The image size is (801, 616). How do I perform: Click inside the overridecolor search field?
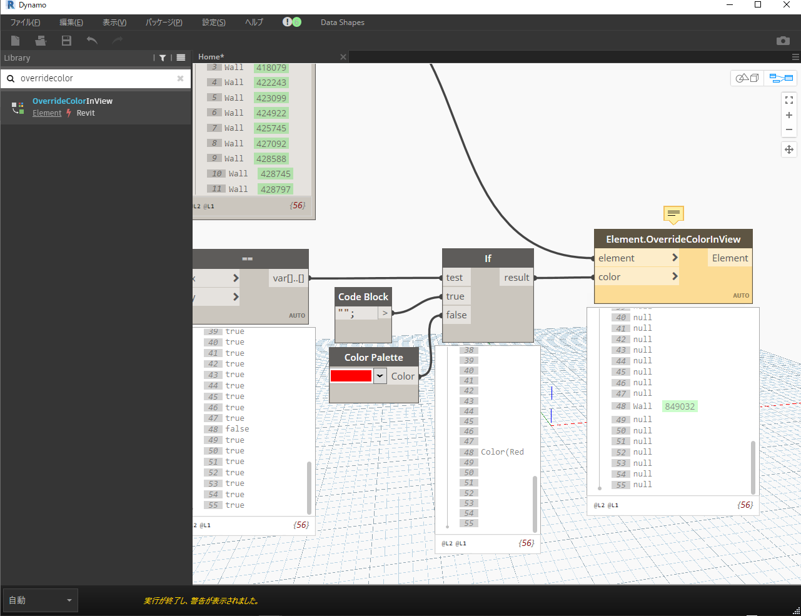pyautogui.click(x=95, y=78)
